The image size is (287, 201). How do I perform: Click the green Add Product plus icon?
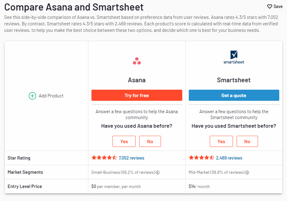click(32, 96)
